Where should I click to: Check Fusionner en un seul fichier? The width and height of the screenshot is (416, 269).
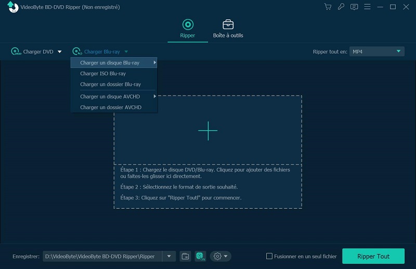[269, 256]
